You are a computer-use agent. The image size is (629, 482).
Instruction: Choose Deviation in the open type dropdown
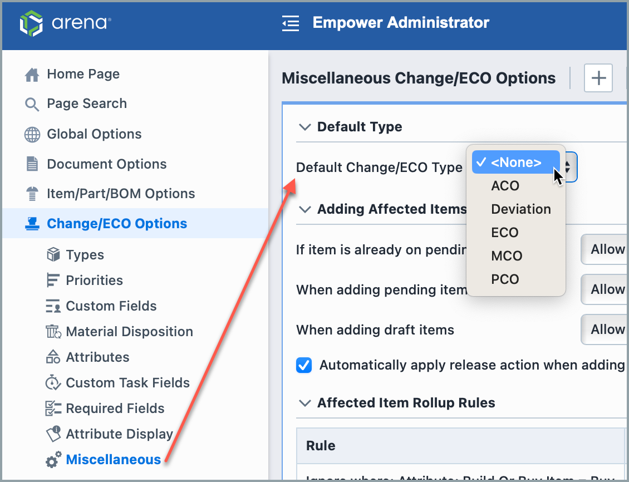[x=520, y=209]
